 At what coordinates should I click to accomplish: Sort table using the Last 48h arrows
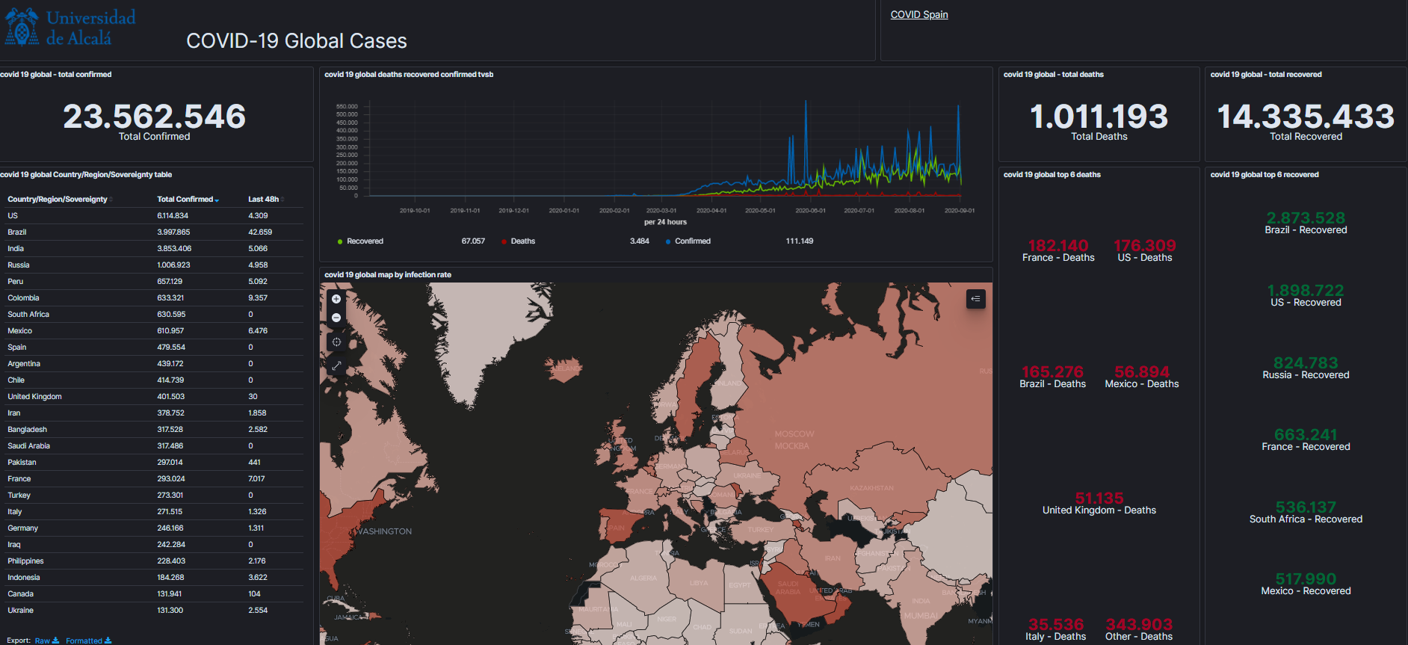click(282, 200)
